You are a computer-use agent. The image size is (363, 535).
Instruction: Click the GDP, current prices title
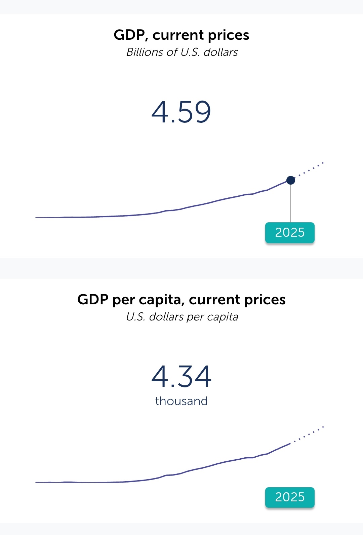[x=182, y=35]
